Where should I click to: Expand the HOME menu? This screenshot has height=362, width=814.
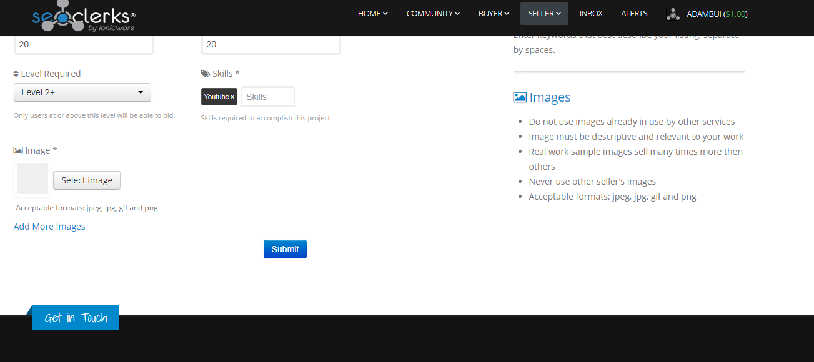click(372, 14)
